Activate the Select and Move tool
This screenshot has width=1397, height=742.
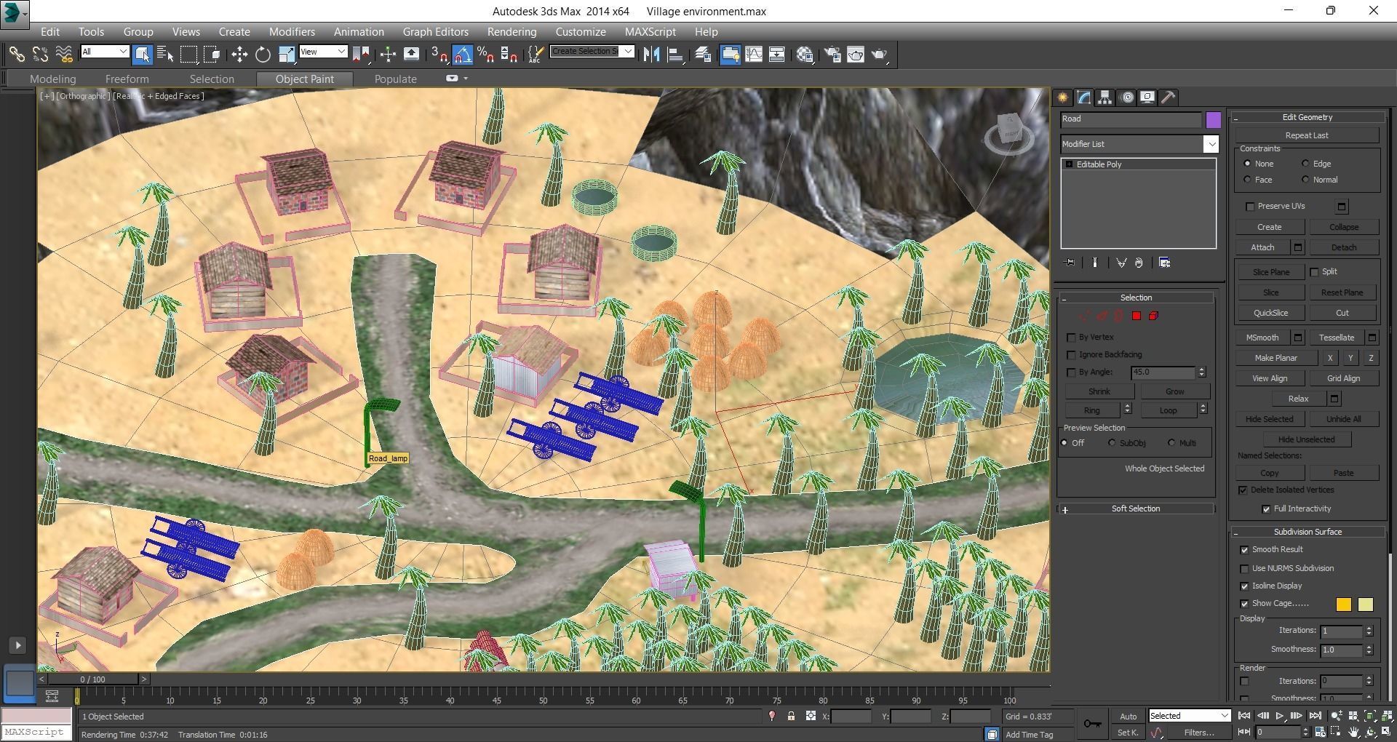(x=239, y=54)
